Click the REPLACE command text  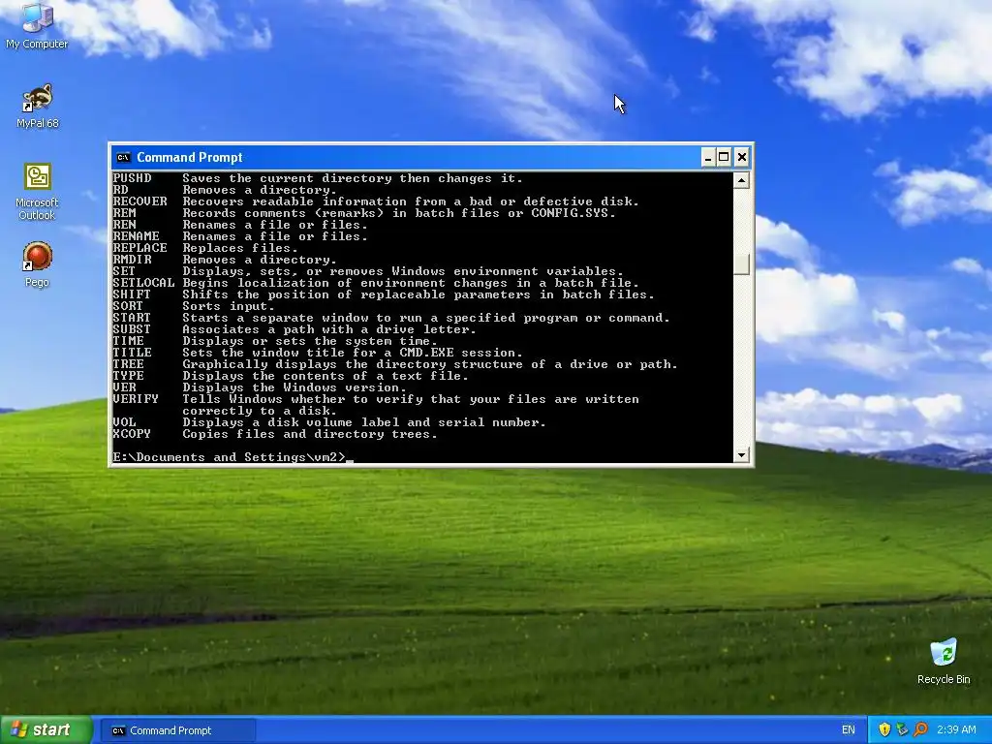[139, 248]
